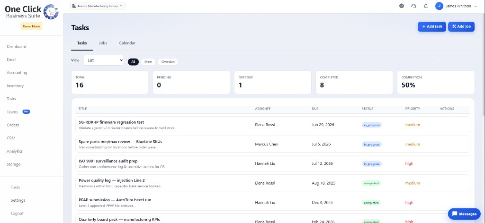
Task: Click Marcus Chen assignee name
Action: (267, 144)
